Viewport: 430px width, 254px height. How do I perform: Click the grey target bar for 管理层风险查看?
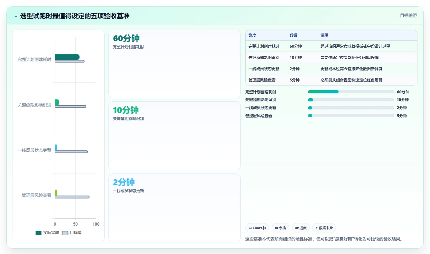[72, 197]
